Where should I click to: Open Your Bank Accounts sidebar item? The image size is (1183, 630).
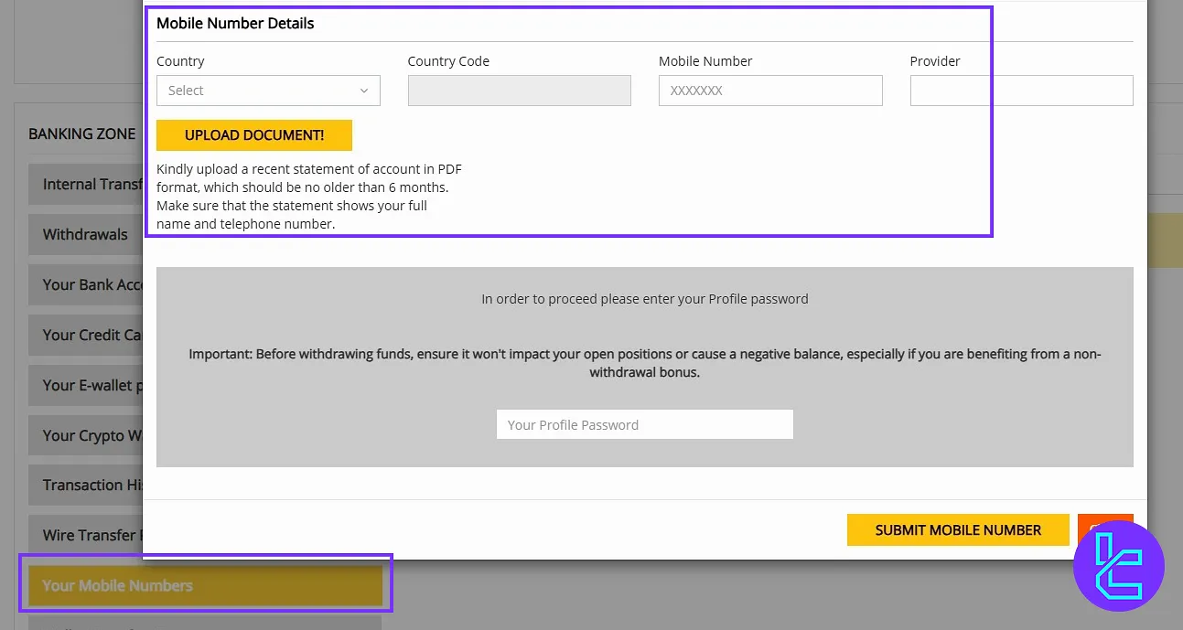point(86,284)
